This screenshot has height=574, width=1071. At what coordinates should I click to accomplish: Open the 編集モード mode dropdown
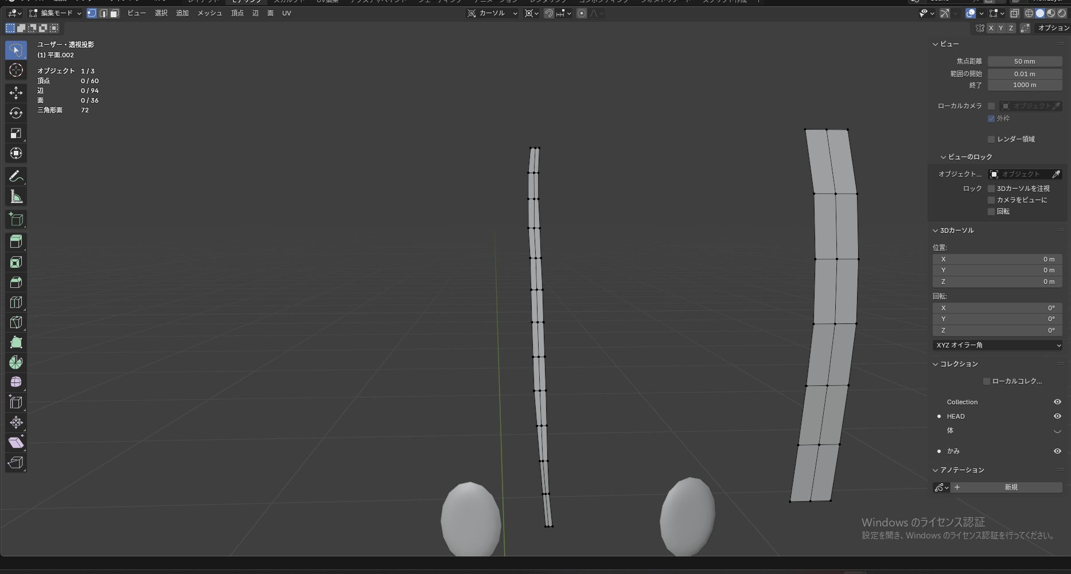click(x=56, y=13)
